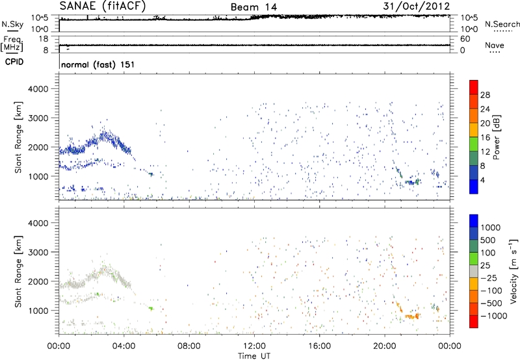Click blue top Velocity swatch above 1000
This screenshot has height=360, width=520.
point(474,221)
